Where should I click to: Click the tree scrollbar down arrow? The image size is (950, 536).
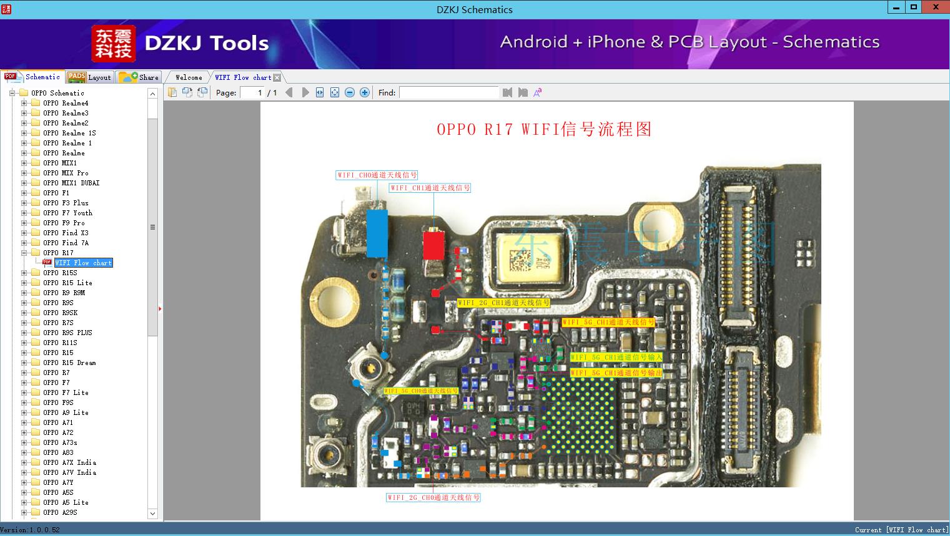point(152,514)
